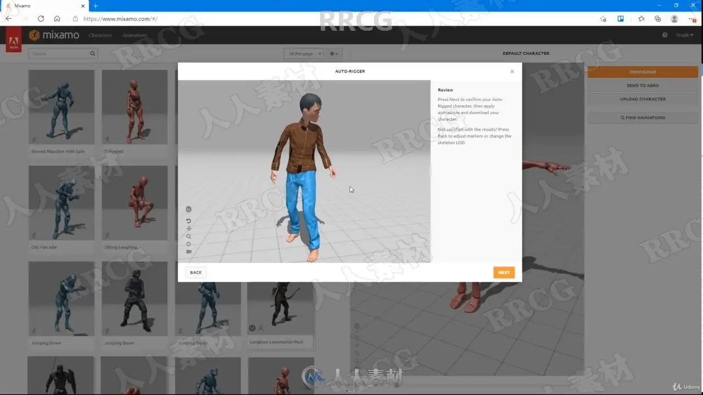The width and height of the screenshot is (703, 395).
Task: Open the gear settings dropdown
Action: point(333,54)
